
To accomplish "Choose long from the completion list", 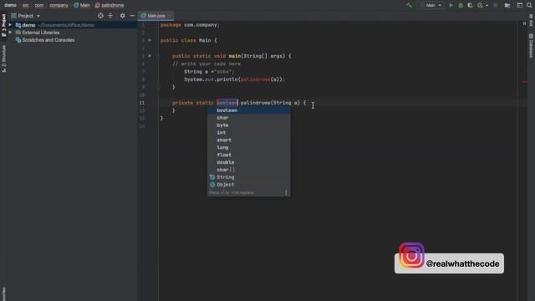I will tap(249, 147).
